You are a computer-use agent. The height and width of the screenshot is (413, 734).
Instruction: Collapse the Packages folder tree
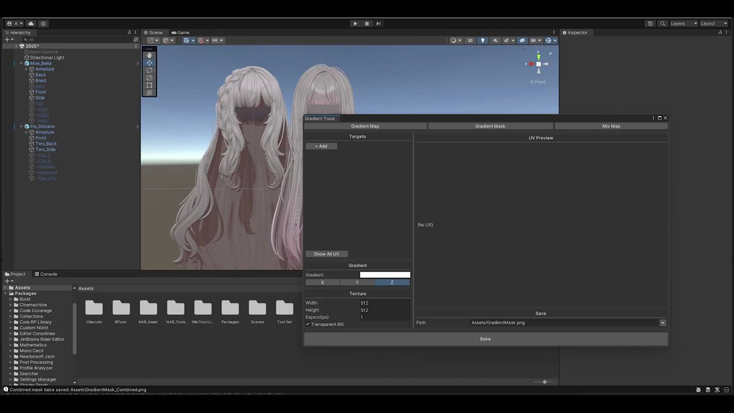(6, 293)
